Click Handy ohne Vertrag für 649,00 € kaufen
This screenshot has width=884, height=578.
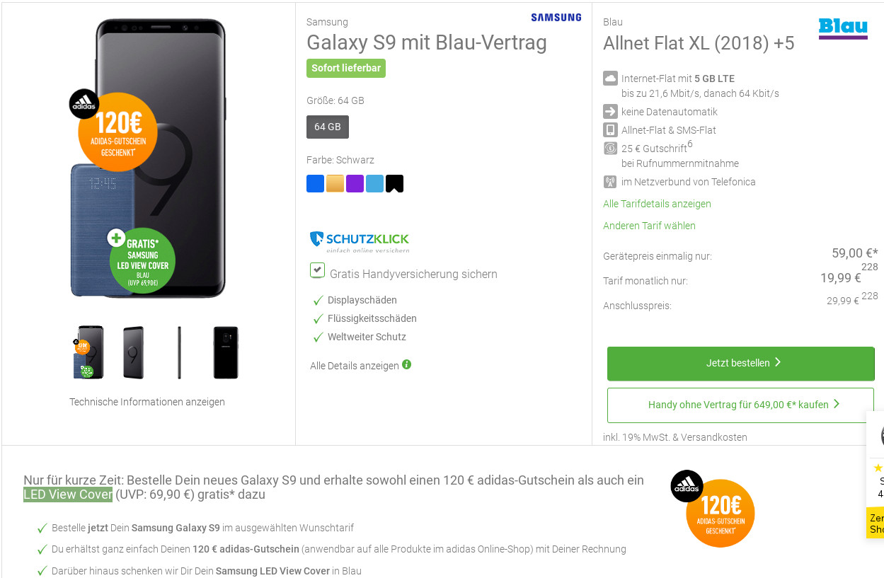(740, 405)
